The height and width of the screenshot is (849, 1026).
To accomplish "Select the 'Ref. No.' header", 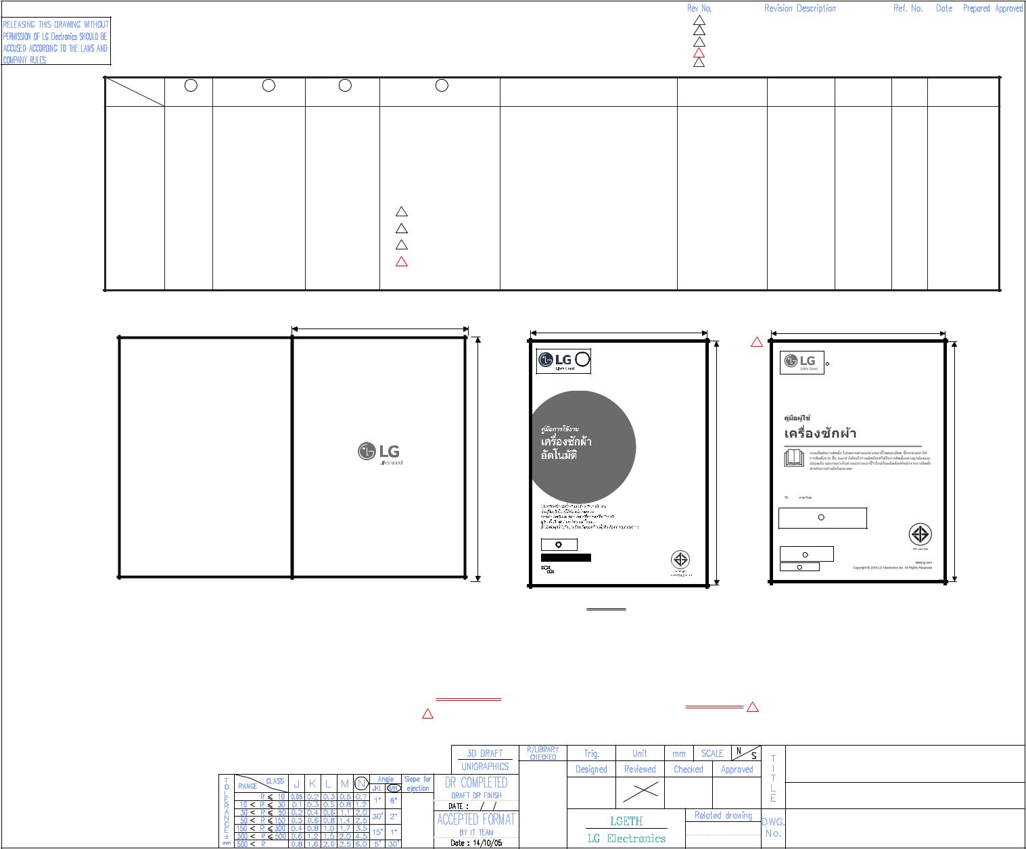I will pyautogui.click(x=908, y=9).
